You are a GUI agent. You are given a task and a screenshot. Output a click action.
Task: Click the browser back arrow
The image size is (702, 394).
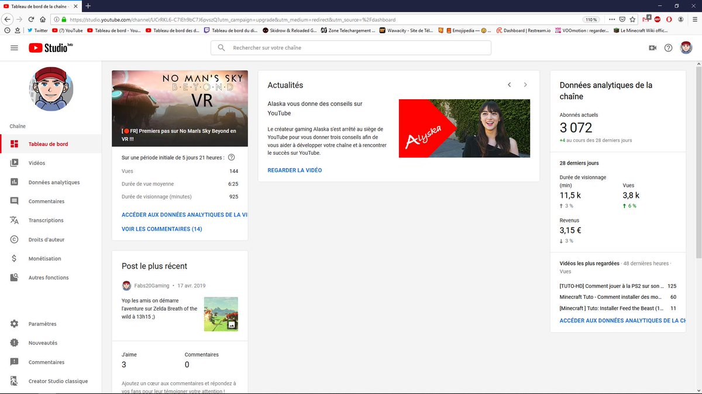[x=8, y=19]
